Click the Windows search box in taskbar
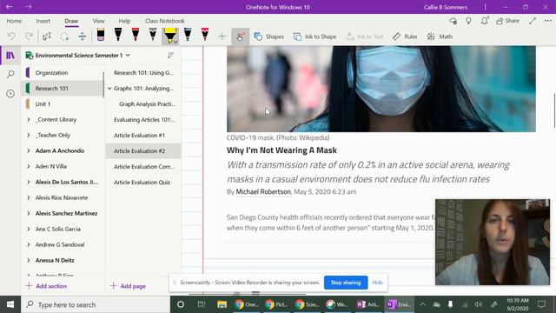556x313 pixels. coord(96,304)
